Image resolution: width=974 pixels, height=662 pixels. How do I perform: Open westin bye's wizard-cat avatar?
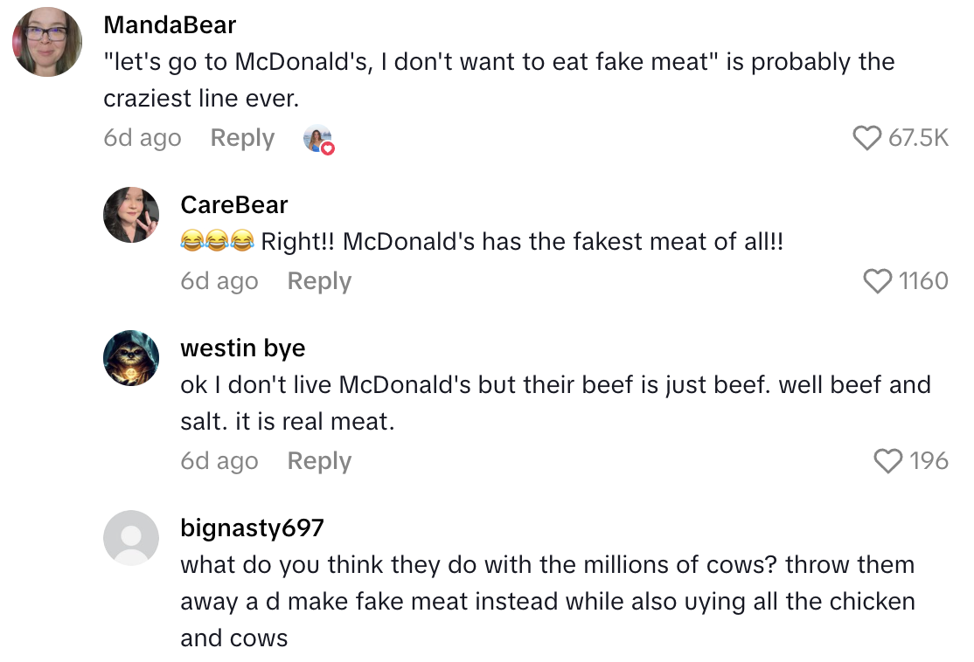point(131,357)
